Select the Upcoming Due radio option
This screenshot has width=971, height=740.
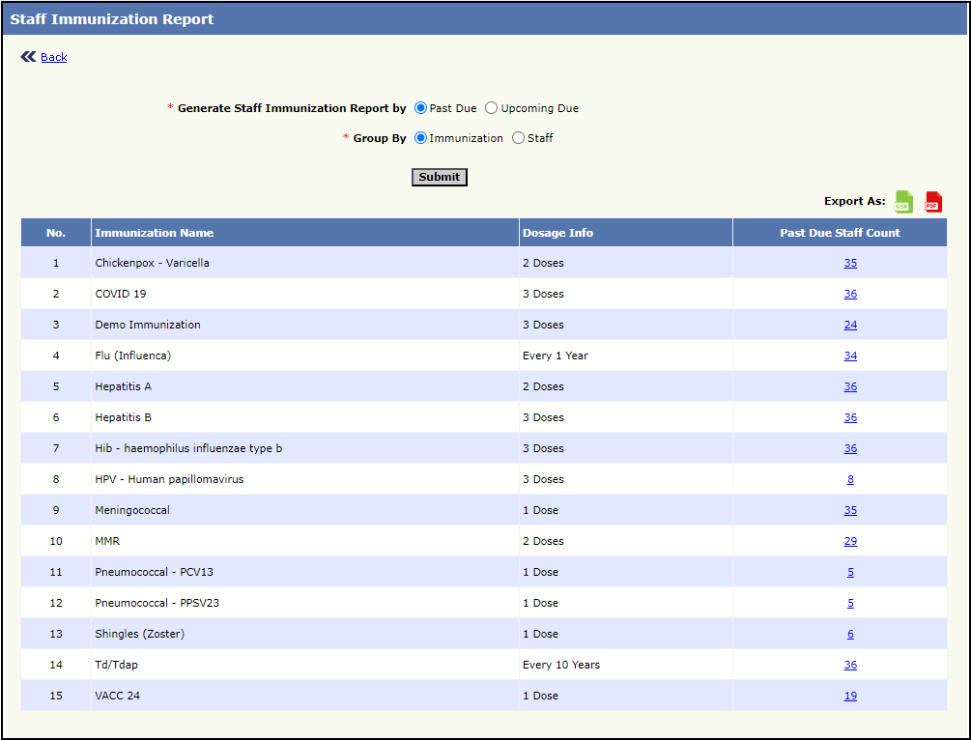(x=492, y=108)
